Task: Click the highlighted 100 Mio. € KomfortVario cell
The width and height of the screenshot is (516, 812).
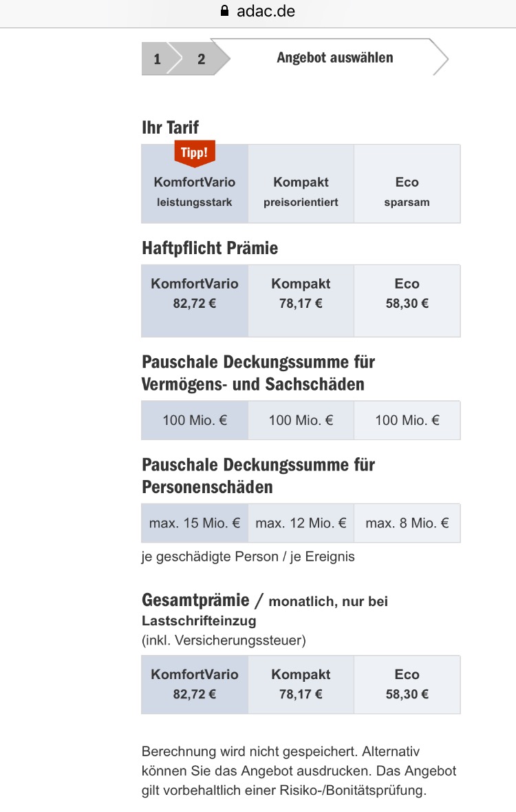Action: (194, 420)
